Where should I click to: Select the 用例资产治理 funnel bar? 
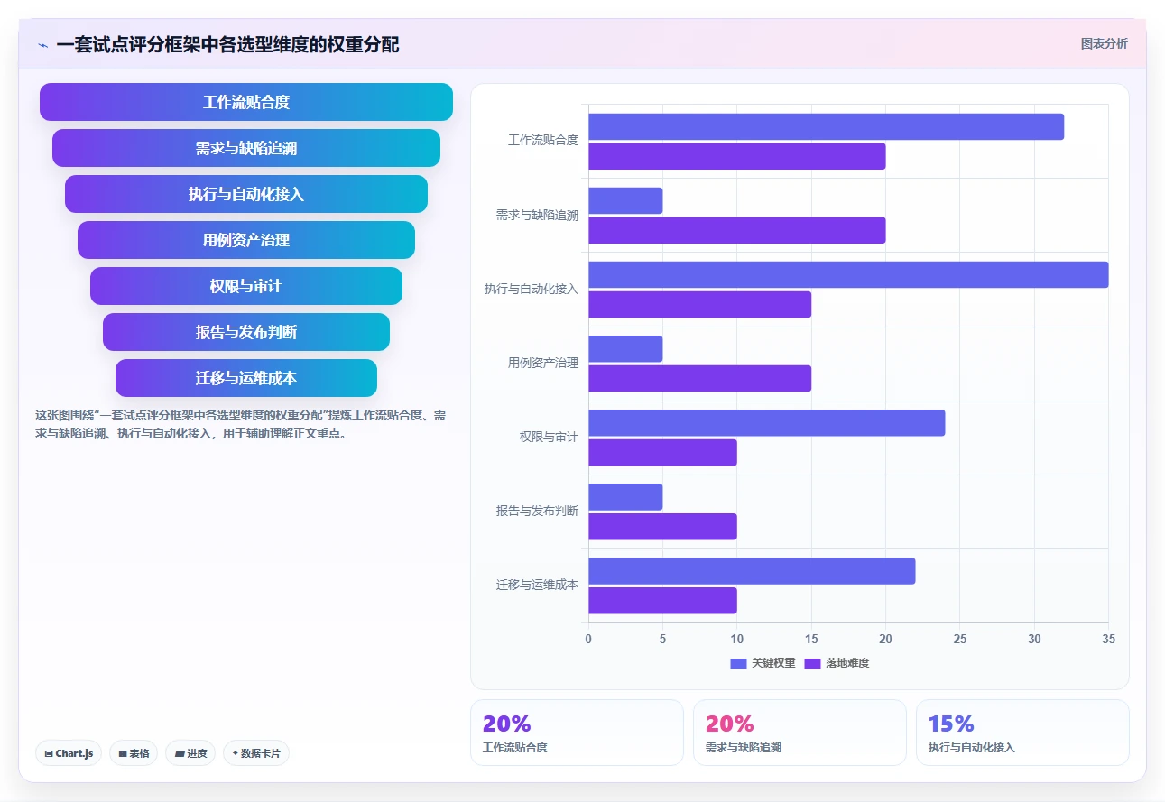(246, 240)
